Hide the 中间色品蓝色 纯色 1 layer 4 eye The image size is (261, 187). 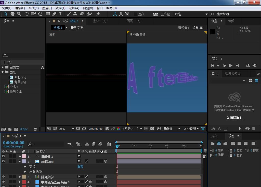[x=3, y=182]
